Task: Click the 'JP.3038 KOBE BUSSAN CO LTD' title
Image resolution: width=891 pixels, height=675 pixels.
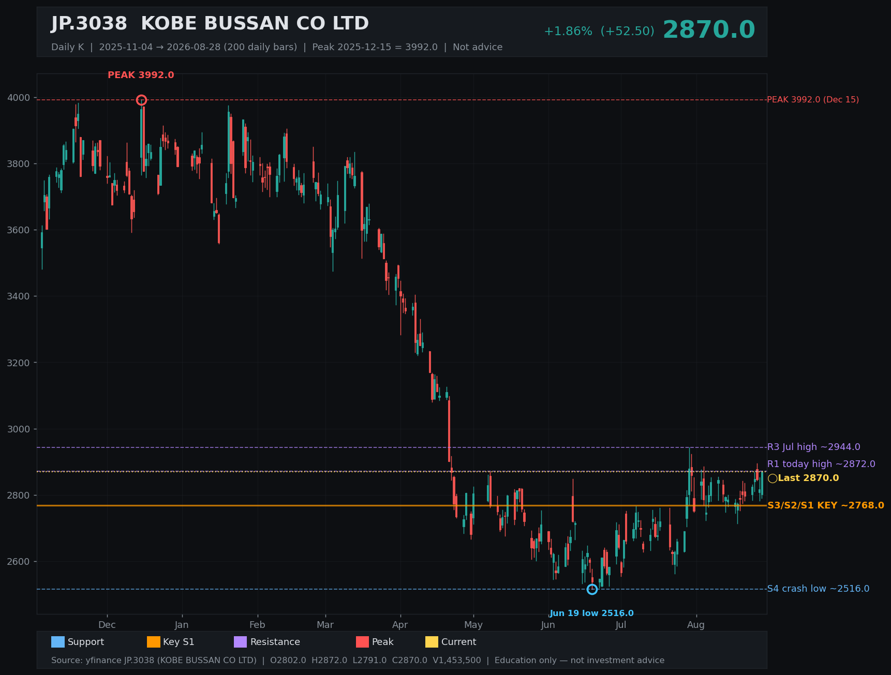Action: pyautogui.click(x=210, y=24)
